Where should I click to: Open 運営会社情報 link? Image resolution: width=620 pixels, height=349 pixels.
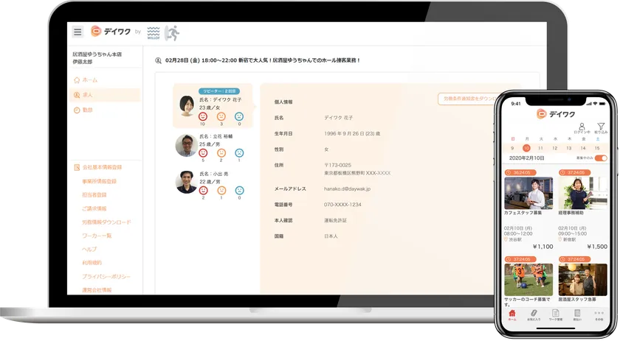click(x=97, y=290)
